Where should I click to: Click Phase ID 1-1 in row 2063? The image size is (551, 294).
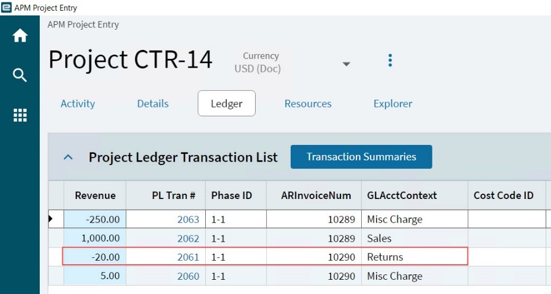236,219
